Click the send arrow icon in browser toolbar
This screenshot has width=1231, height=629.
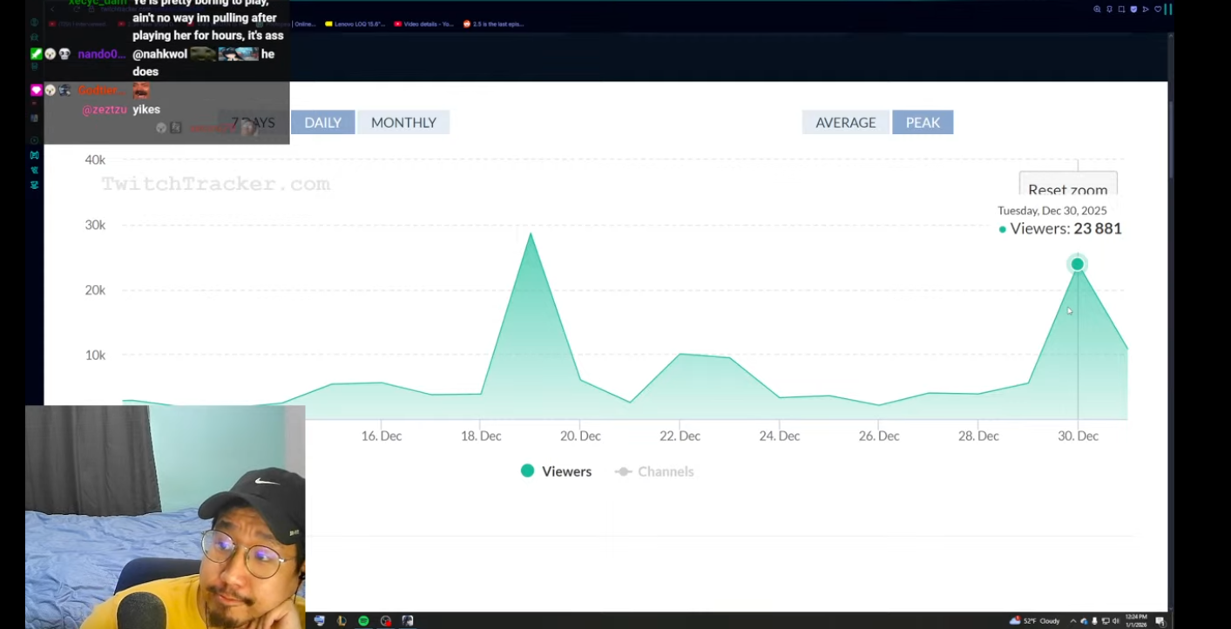(x=1146, y=10)
